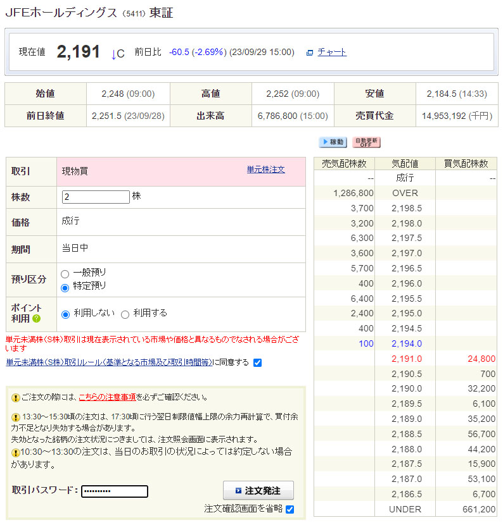
Task: Select 利用する for point usage
Action: coord(125,314)
